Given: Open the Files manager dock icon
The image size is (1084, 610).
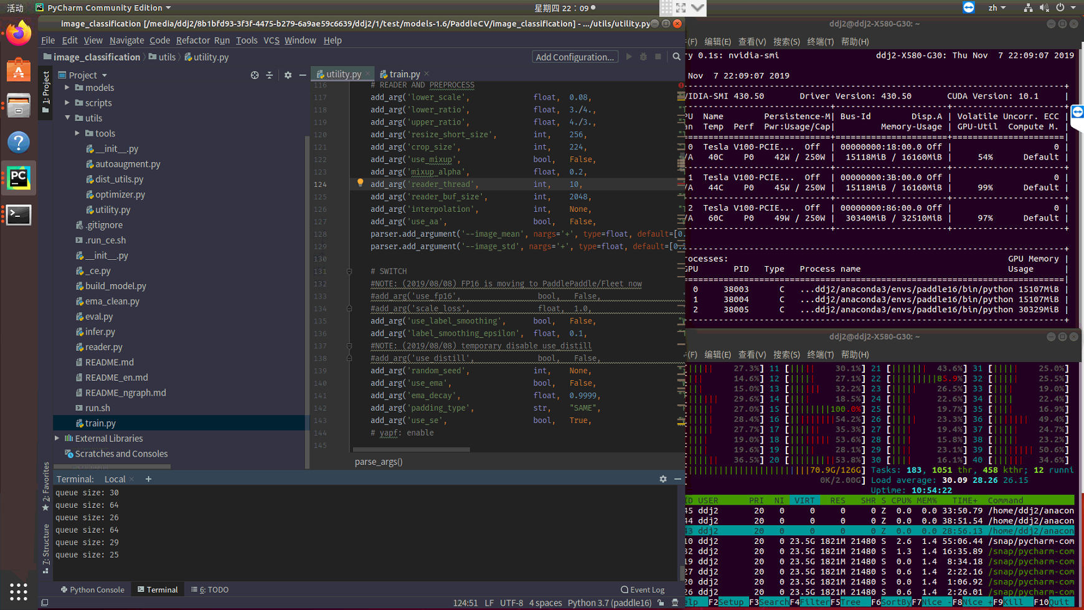Looking at the screenshot, I should pos(19,106).
